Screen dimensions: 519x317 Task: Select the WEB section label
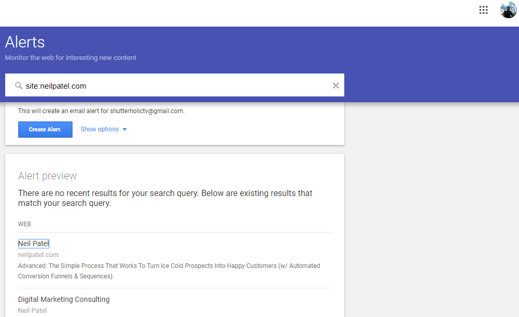pos(25,224)
